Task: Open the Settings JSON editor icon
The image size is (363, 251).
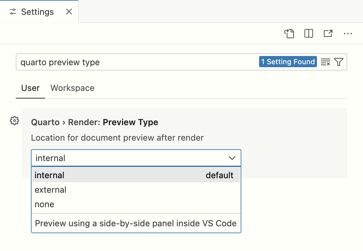Action: tap(289, 33)
